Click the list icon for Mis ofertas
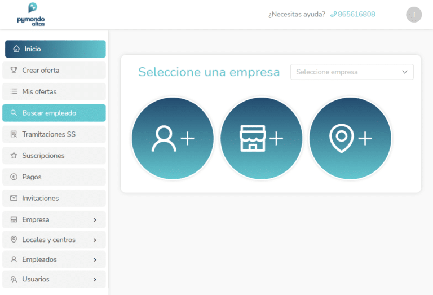The width and height of the screenshot is (433, 295). [x=14, y=91]
